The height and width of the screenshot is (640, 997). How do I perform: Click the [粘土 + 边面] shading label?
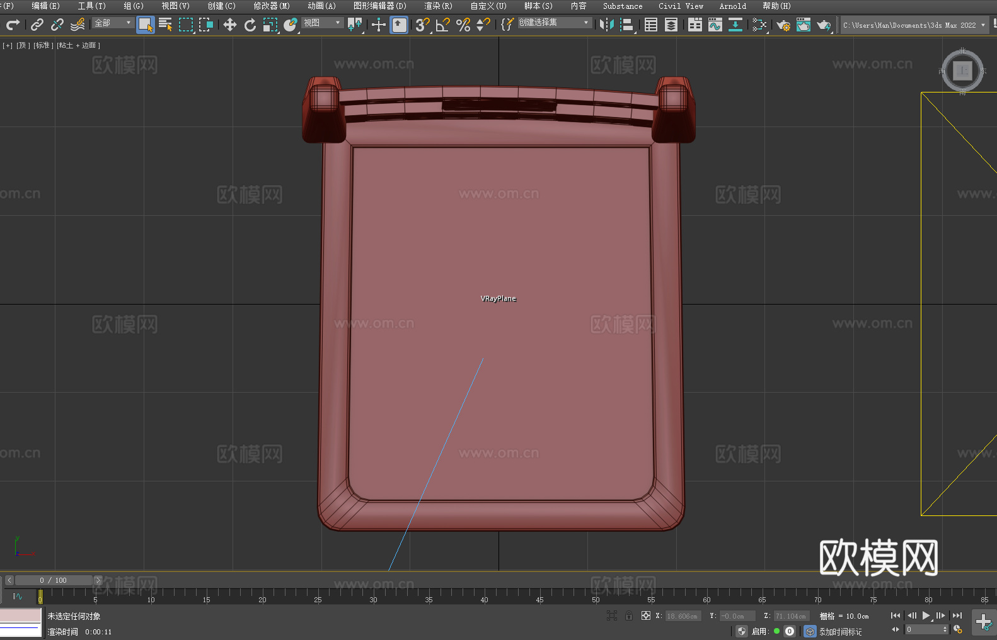click(79, 45)
